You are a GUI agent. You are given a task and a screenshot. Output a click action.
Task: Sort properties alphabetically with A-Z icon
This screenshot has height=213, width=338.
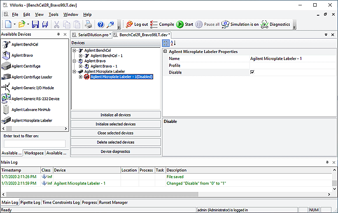click(x=173, y=43)
